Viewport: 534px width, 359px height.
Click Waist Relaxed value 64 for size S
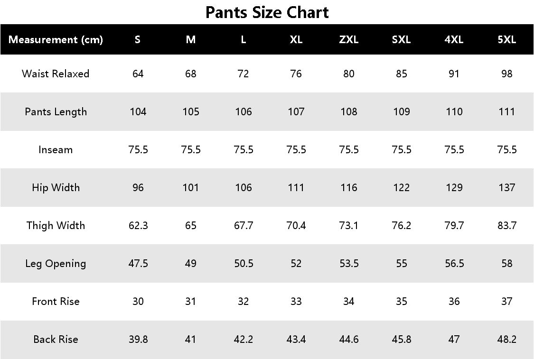[138, 74]
